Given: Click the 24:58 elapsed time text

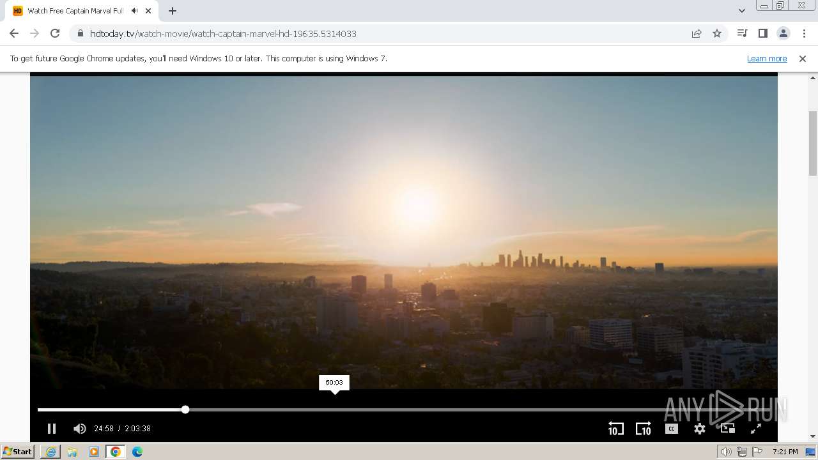Looking at the screenshot, I should pos(104,429).
